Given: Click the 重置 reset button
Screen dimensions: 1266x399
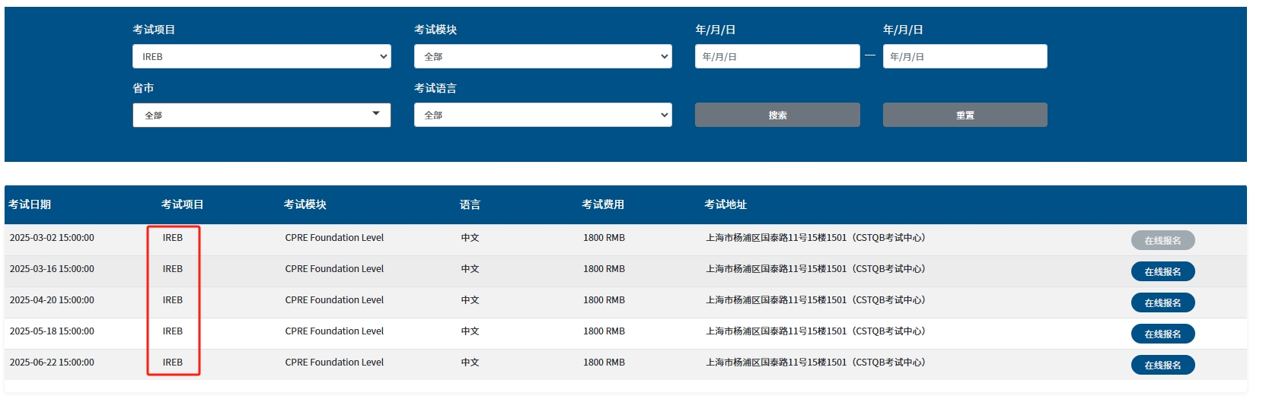Looking at the screenshot, I should 965,115.
